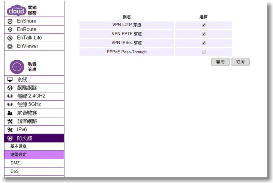Click the EnGenius cloud logo icon

pos(16,10)
